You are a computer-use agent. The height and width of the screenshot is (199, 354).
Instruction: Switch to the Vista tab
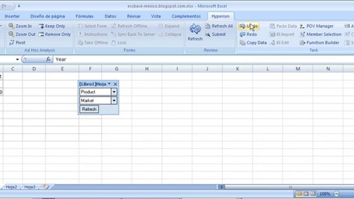pos(156,16)
